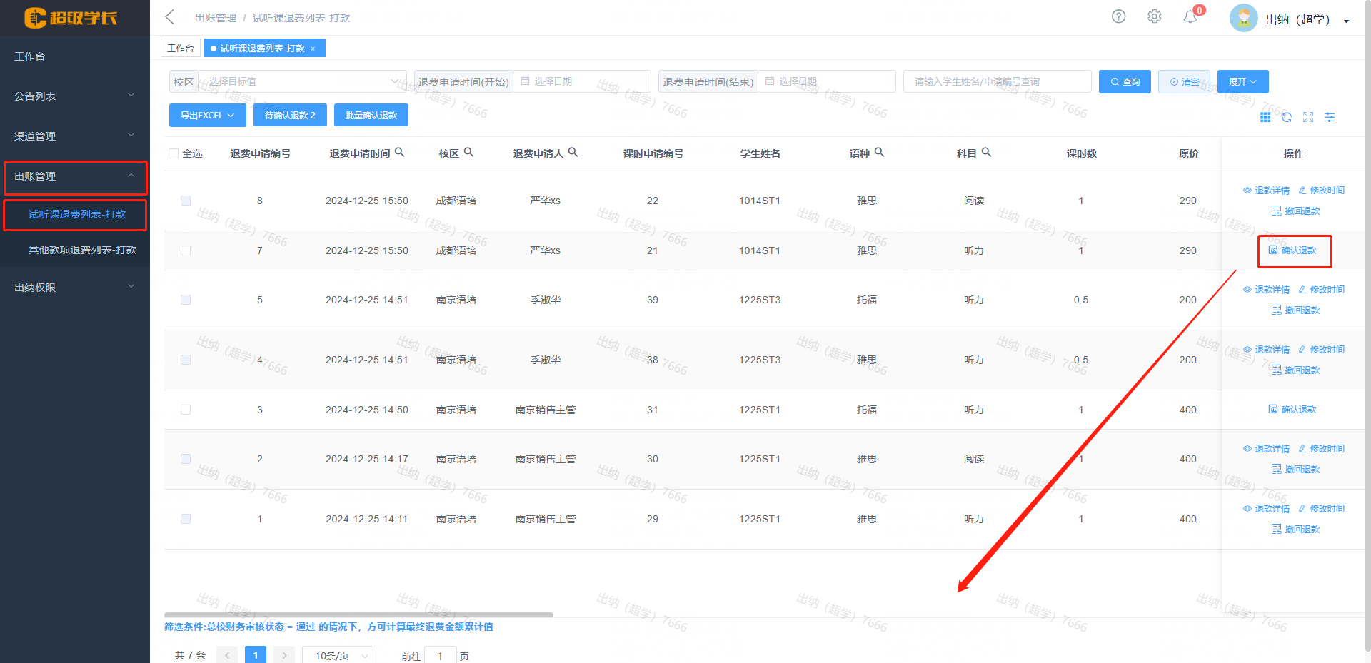This screenshot has width=1371, height=663.
Task: Expand the 展开 filter options button
Action: [x=1242, y=81]
